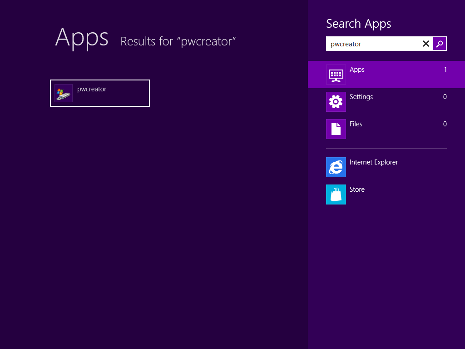
Task: Click the Apps result count 1
Action: click(445, 70)
